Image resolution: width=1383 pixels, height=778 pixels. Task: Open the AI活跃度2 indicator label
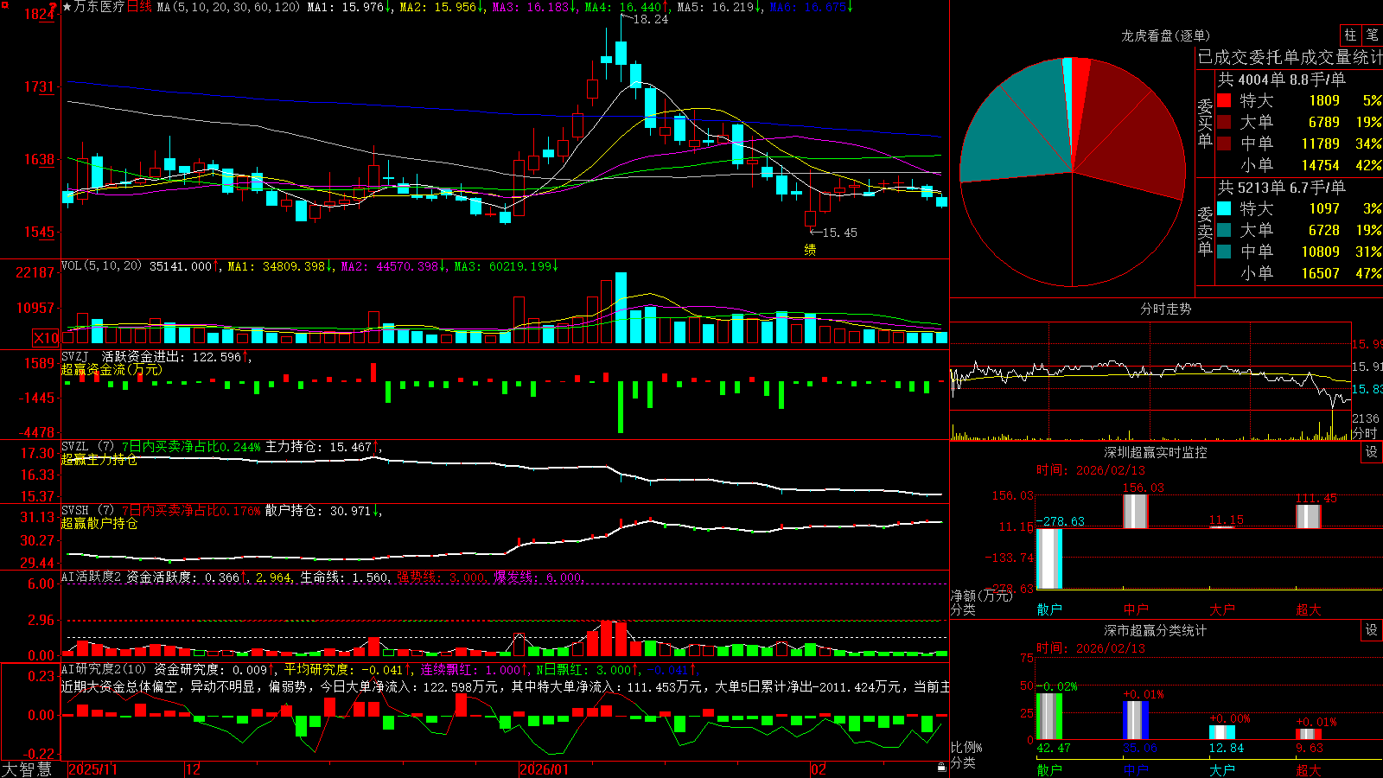(92, 577)
